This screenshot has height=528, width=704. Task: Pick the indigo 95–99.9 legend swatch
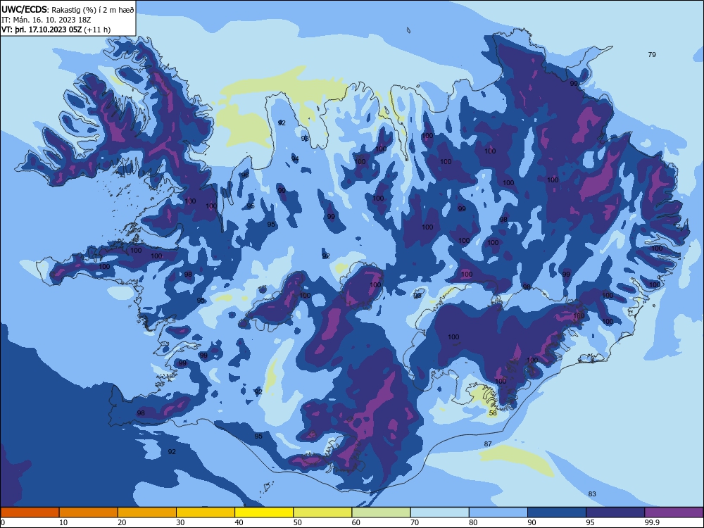pyautogui.click(x=615, y=513)
